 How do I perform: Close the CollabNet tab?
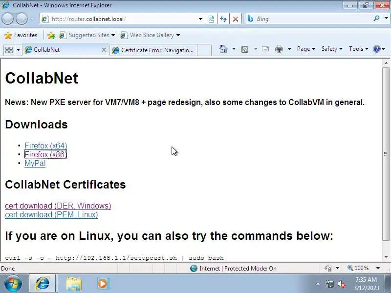coord(104,50)
